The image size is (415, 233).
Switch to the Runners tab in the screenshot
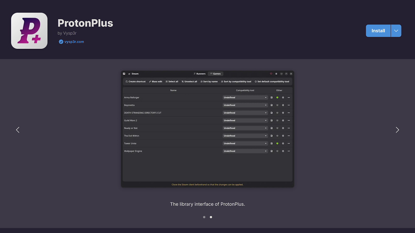pyautogui.click(x=199, y=74)
